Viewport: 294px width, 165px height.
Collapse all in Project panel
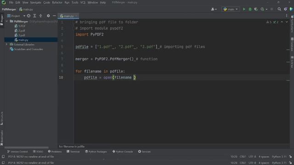[41, 16]
